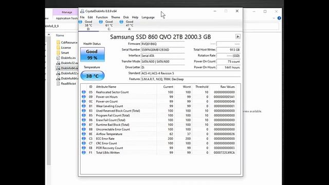Click the Manage ribbon tab in Explorer

(67, 12)
